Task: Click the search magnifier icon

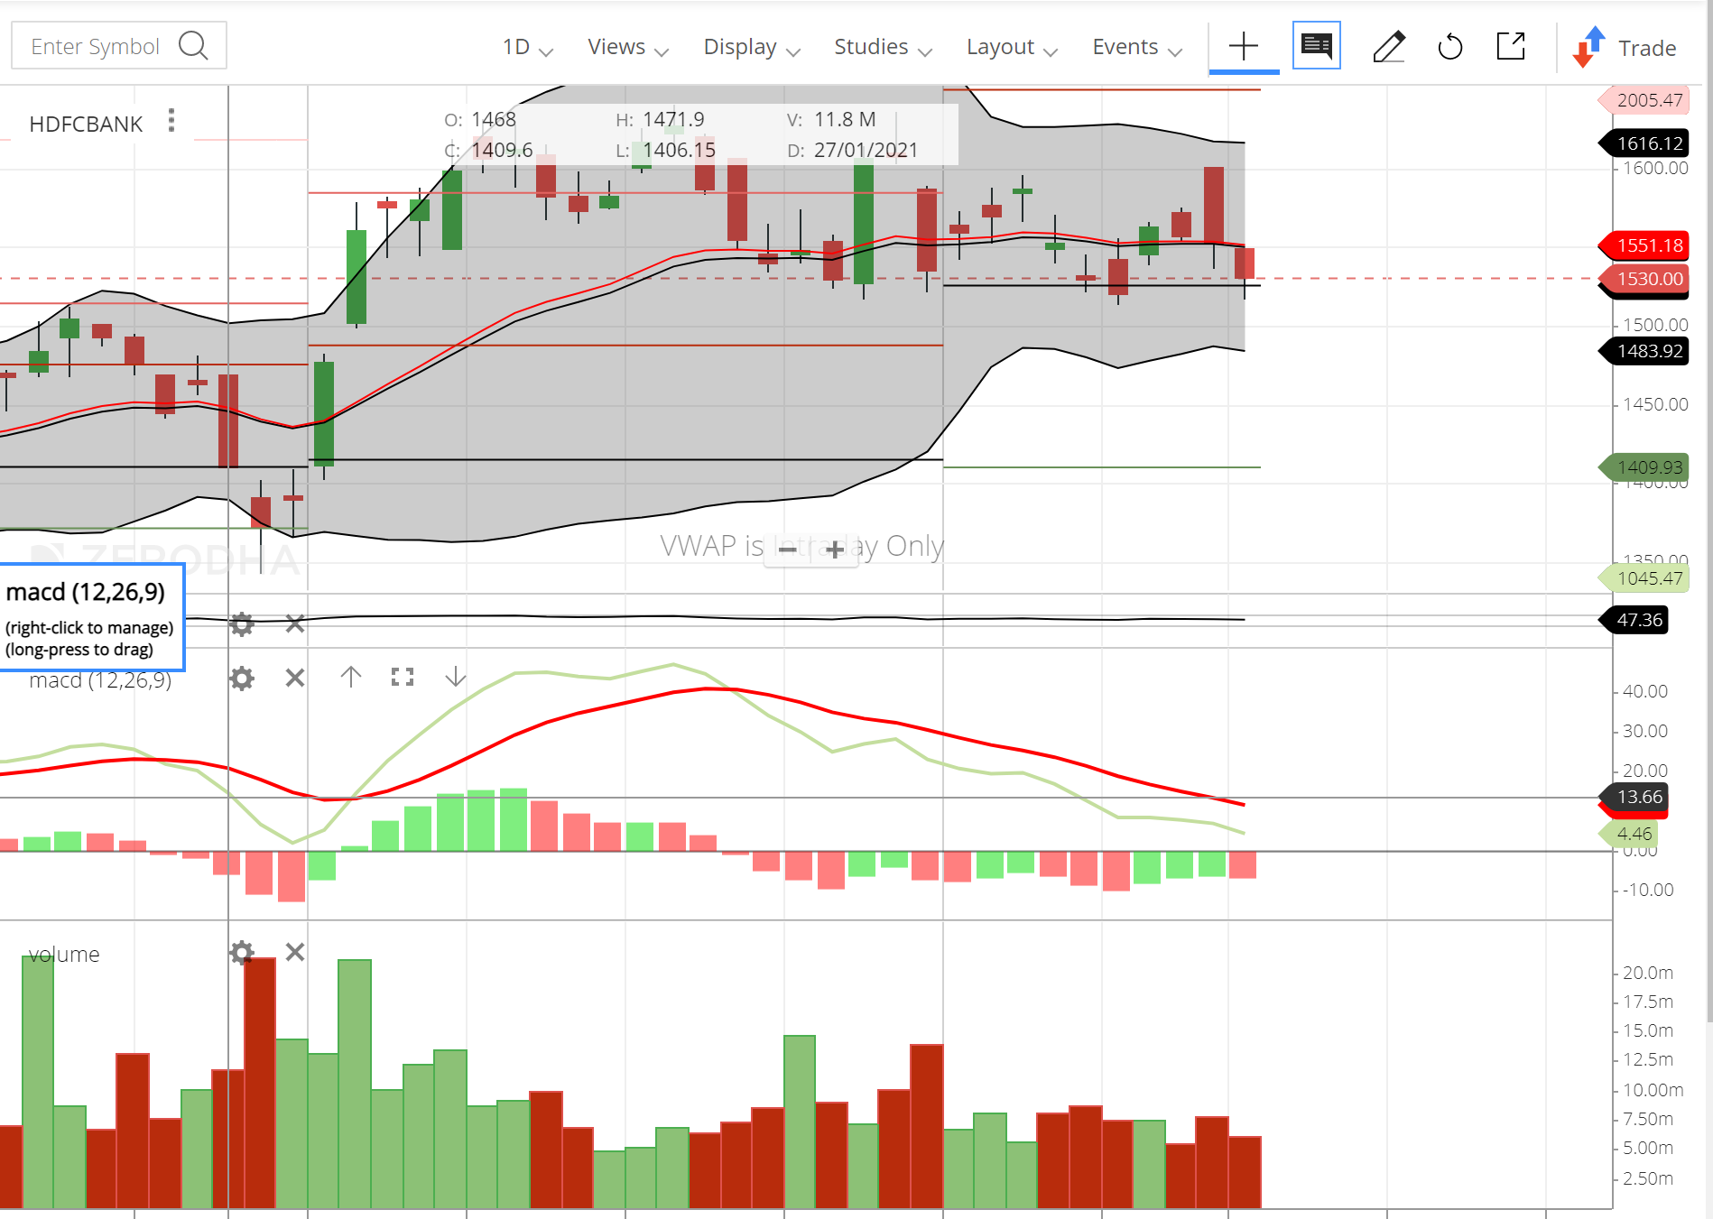Action: click(193, 45)
